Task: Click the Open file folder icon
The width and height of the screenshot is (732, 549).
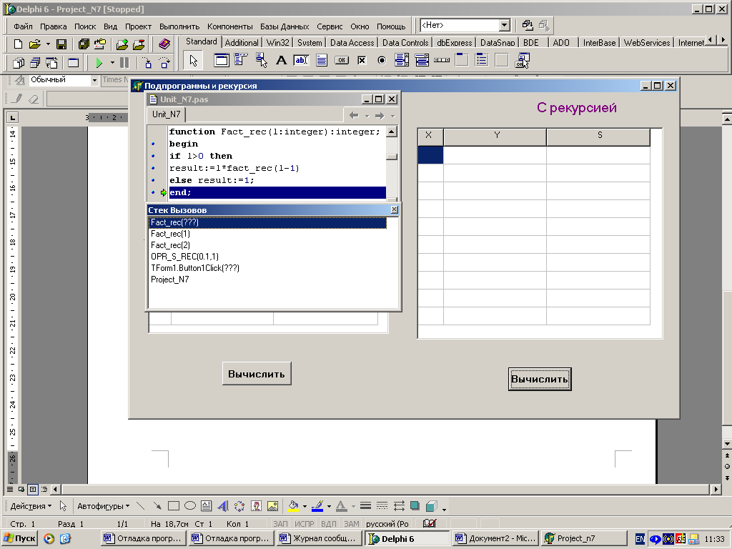Action: (34, 44)
